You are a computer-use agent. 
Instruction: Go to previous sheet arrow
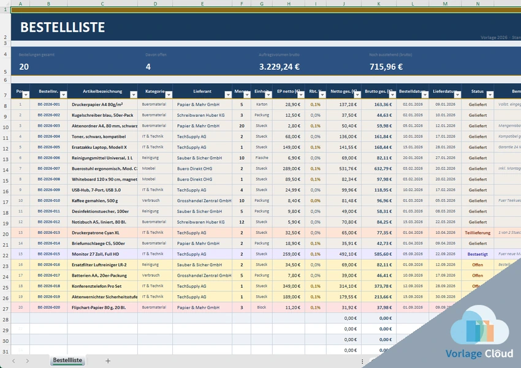pyautogui.click(x=13, y=361)
